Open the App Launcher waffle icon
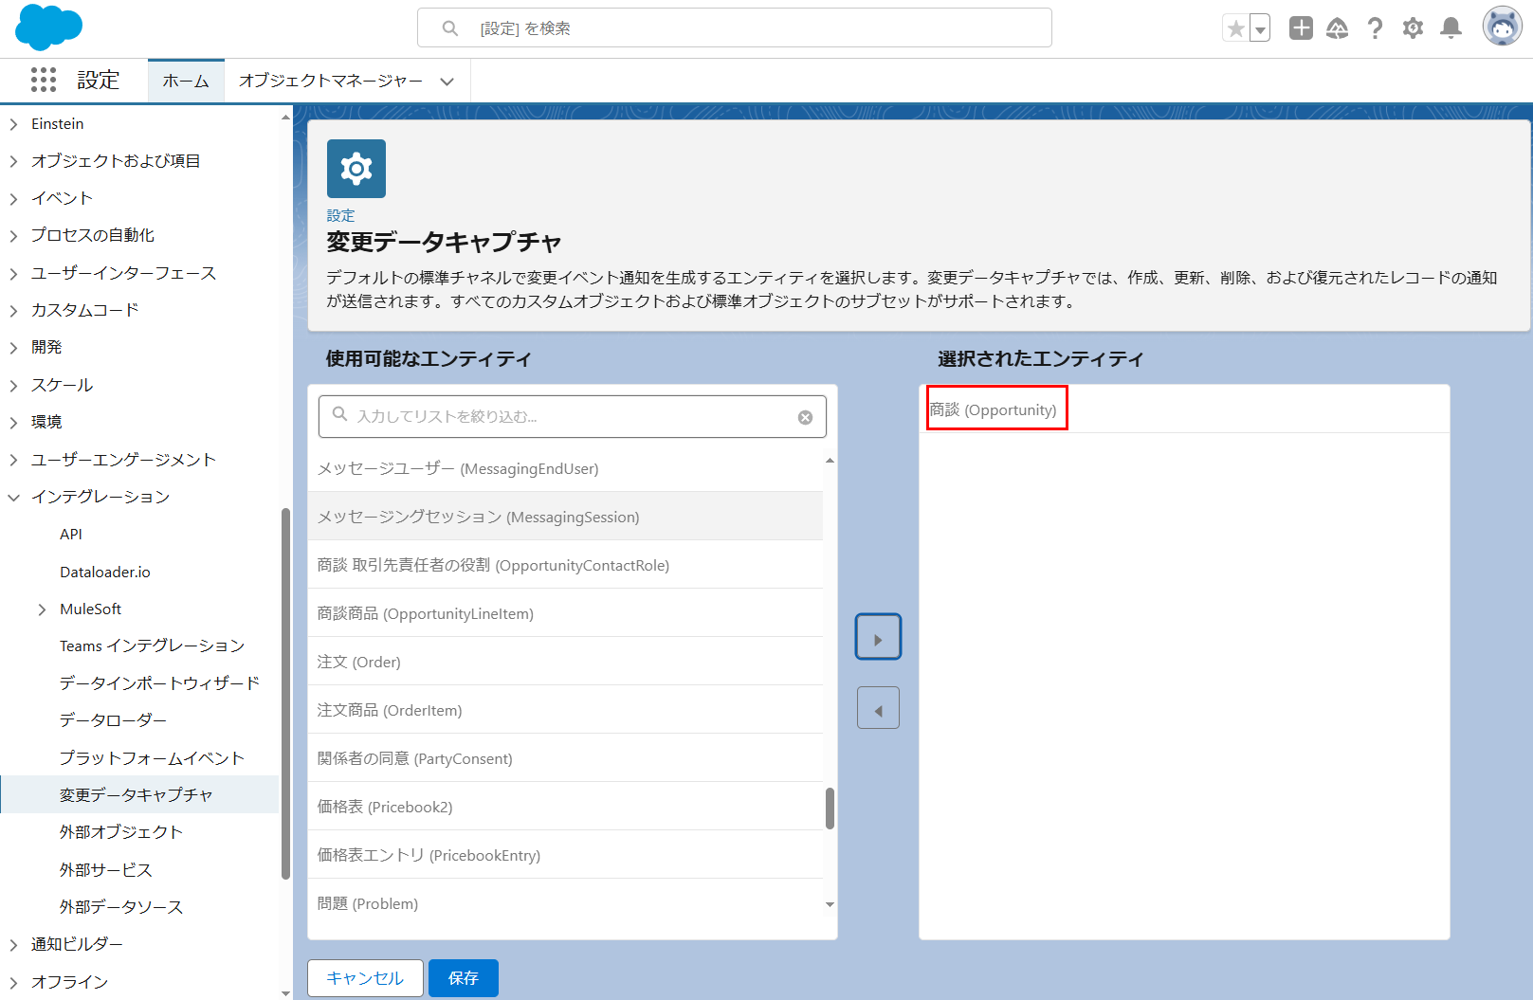1533x1000 pixels. (43, 80)
